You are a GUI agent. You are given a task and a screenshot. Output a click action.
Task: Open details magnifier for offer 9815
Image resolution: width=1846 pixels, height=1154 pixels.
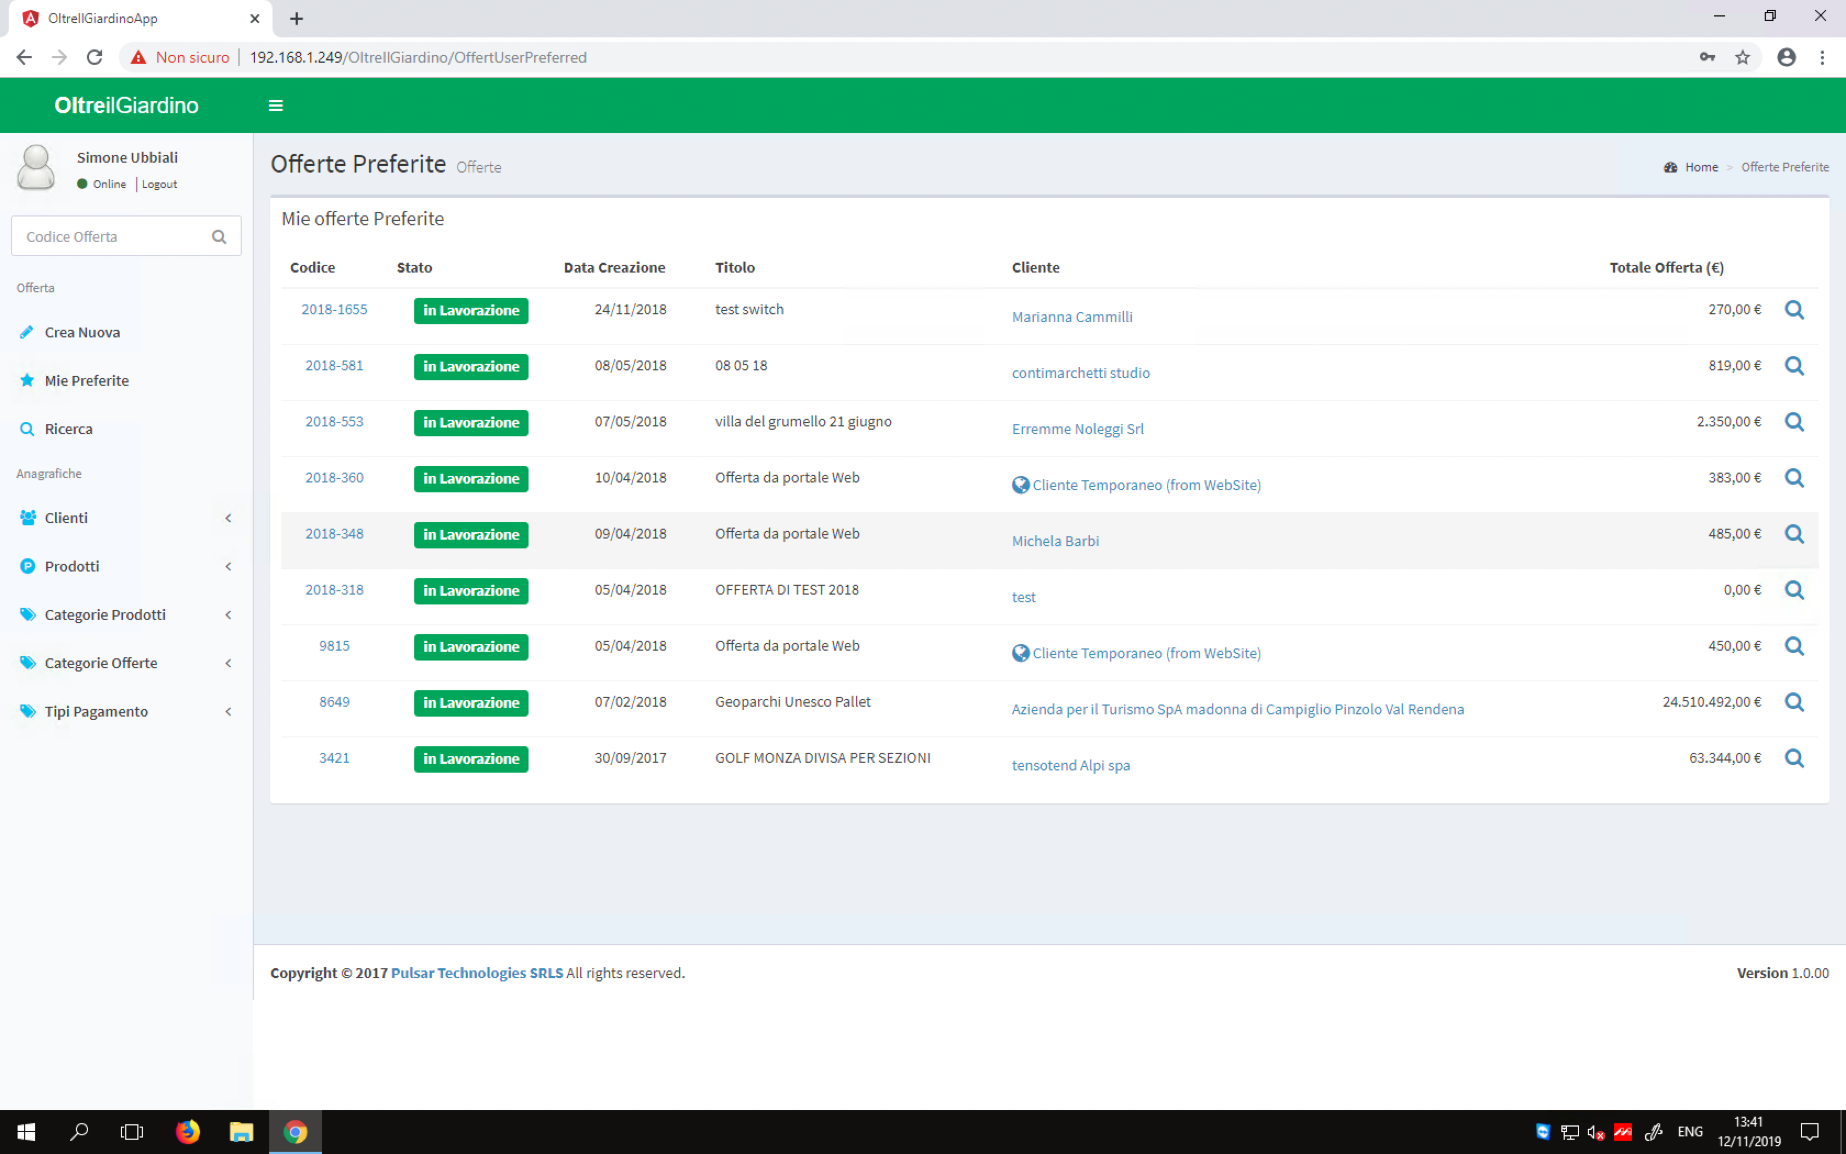[1794, 646]
